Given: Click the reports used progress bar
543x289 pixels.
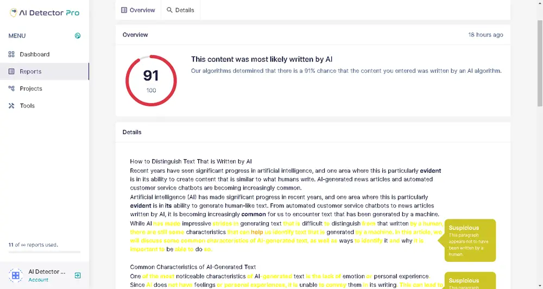Looking at the screenshot, I should (x=45, y=252).
